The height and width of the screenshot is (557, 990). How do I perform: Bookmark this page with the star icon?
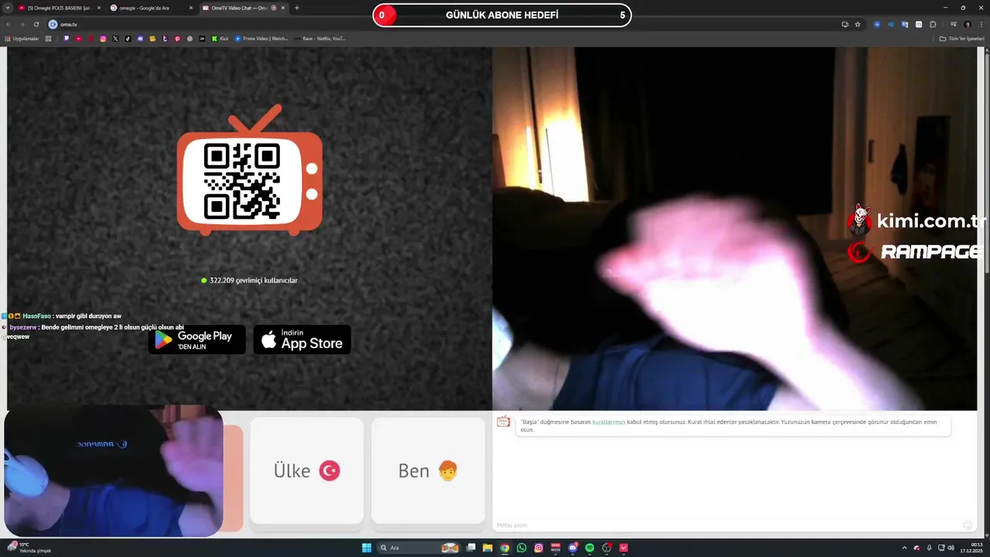858,24
